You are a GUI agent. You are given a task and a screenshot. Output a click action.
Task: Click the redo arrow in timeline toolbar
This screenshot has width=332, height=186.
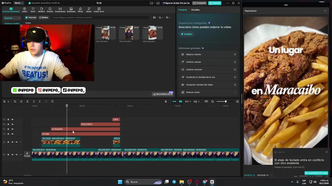(x=21, y=102)
